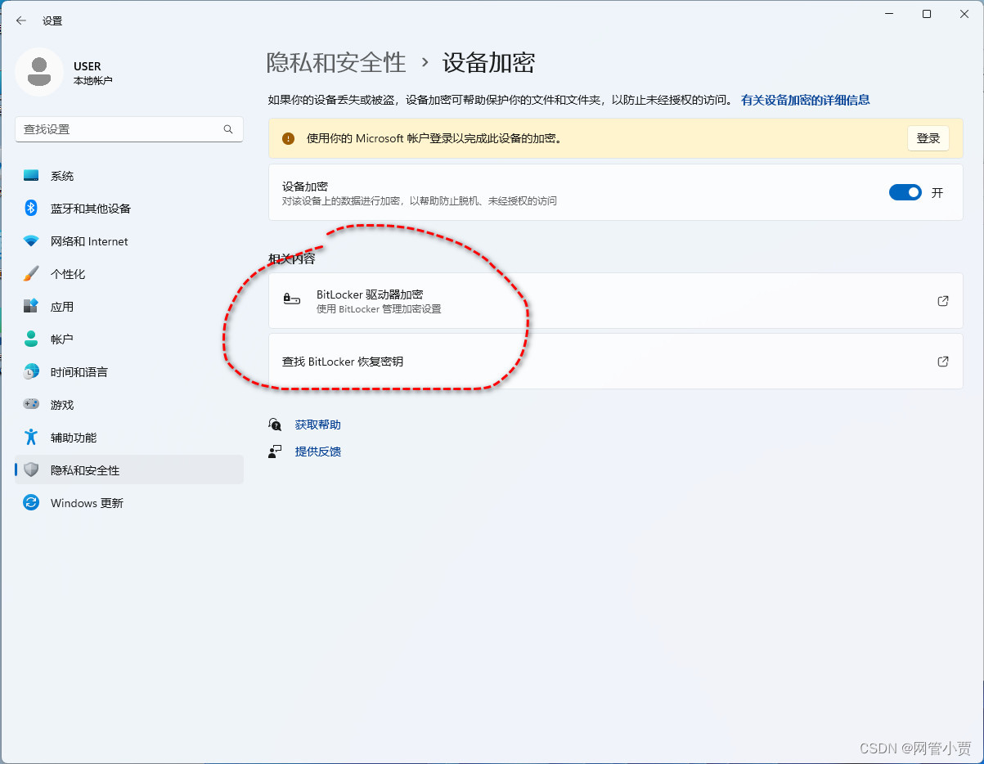Image resolution: width=984 pixels, height=764 pixels.
Task: Go to 个性化 settings
Action: click(x=70, y=273)
